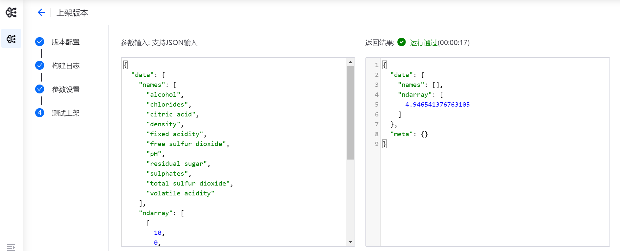Click the 参数输入 label
The image size is (620, 251).
(135, 43)
